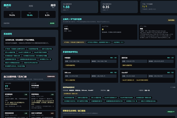Select the 节奏/平局偏置 1 / 1 card
Screen dimensions: 177x118
[x=159, y=7]
